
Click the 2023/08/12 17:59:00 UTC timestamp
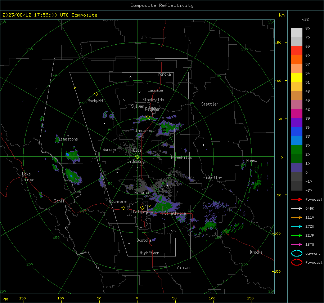tap(50, 15)
